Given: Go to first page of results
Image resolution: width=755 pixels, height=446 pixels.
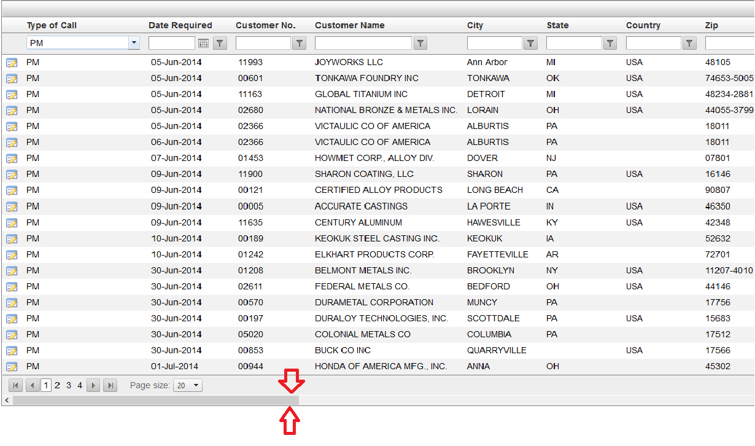Looking at the screenshot, I should [16, 386].
